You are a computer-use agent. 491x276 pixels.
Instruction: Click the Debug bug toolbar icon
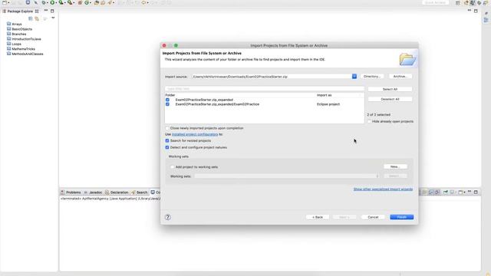click(x=44, y=2)
